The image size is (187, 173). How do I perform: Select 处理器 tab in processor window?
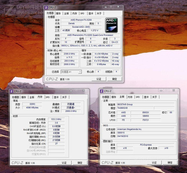tap(50, 13)
